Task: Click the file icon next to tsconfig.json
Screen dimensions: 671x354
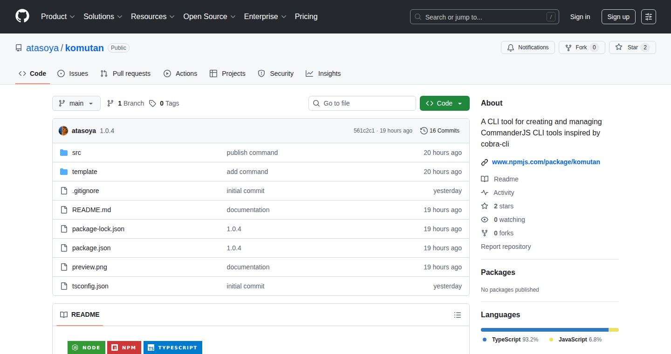Action: (64, 286)
